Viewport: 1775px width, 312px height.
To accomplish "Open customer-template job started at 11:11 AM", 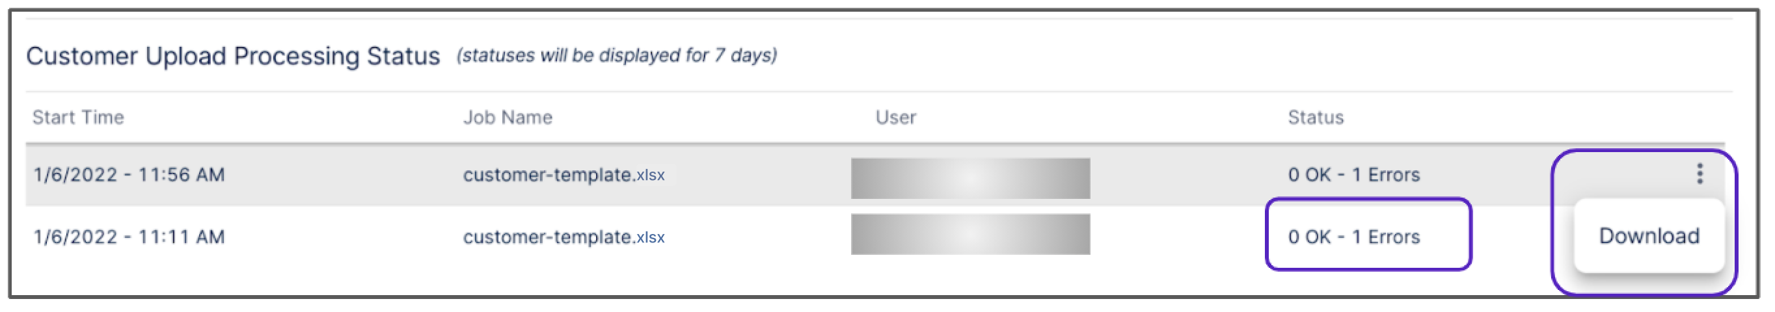I will click(548, 237).
